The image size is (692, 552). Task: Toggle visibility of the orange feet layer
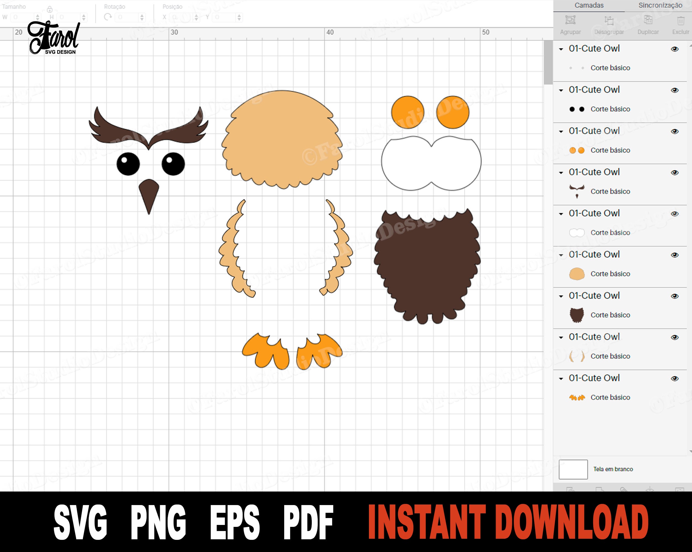pyautogui.click(x=675, y=378)
